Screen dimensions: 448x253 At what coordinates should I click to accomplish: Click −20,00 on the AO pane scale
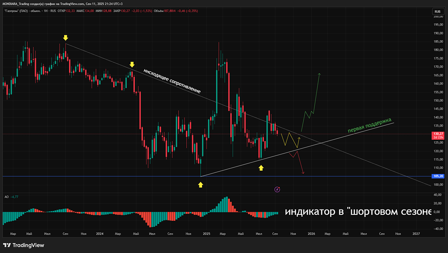pyautogui.click(x=438, y=220)
